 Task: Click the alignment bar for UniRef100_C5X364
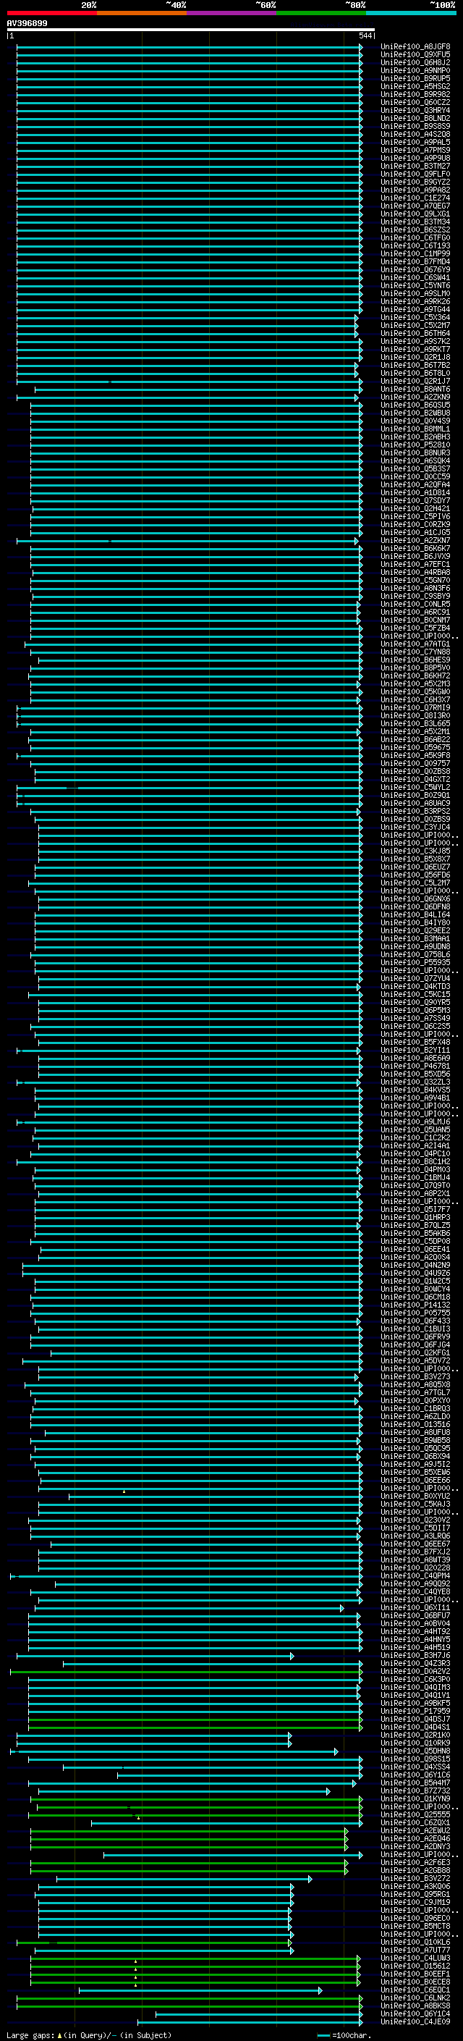click(187, 318)
